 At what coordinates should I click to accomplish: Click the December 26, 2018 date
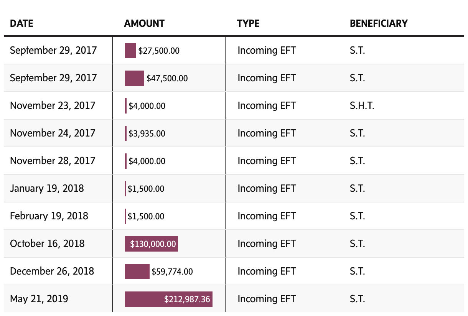pyautogui.click(x=52, y=272)
